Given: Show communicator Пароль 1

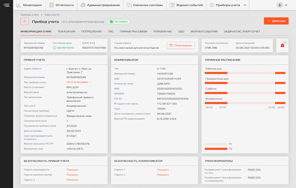Looking at the screenshot, I should tap(163, 170).
